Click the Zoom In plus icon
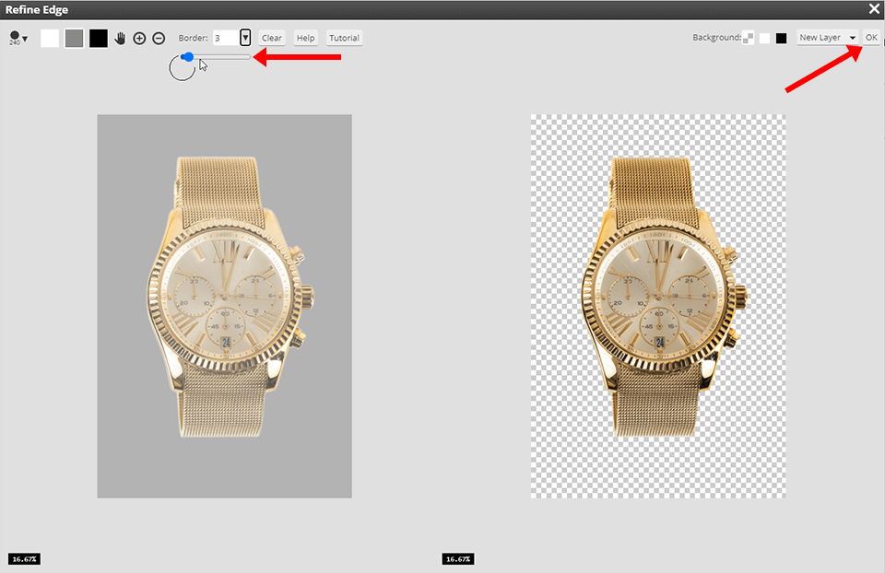Viewport: 885px width, 573px height. [140, 38]
